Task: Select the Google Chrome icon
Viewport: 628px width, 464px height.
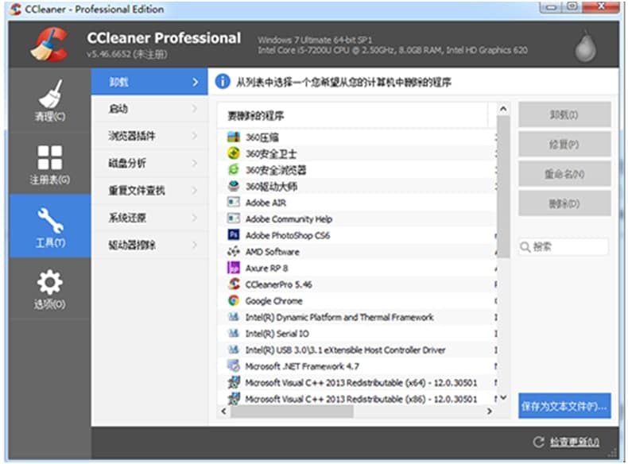Action: (x=234, y=300)
